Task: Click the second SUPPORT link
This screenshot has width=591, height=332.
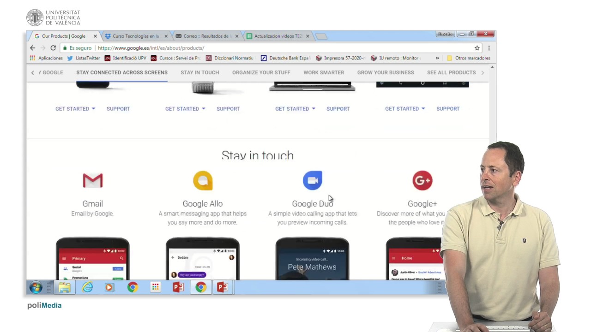Action: 228,109
